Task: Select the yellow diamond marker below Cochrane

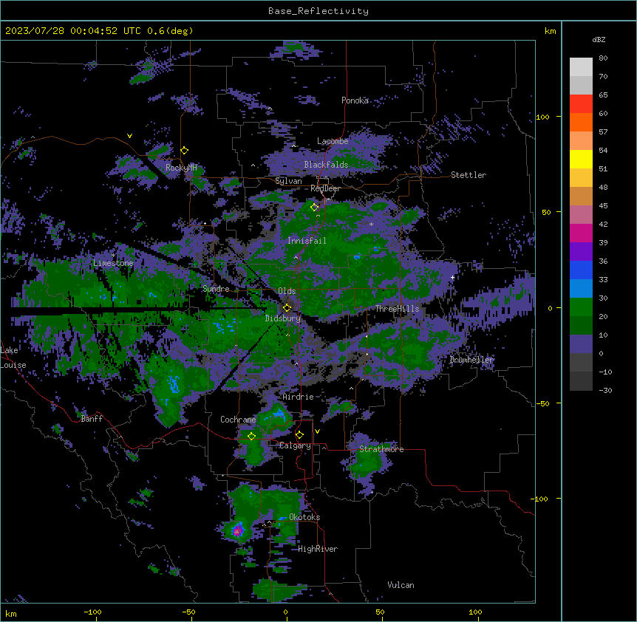Action: [251, 436]
